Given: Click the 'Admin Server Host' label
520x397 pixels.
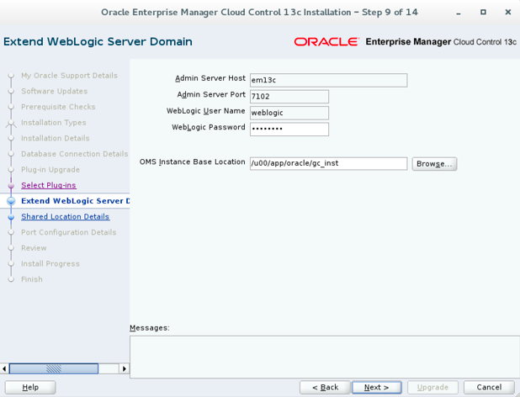Looking at the screenshot, I should point(210,78).
